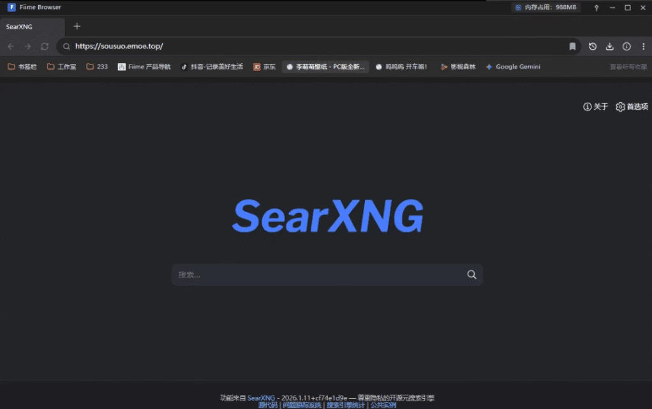Click the 源代码 footer link

(x=268, y=405)
